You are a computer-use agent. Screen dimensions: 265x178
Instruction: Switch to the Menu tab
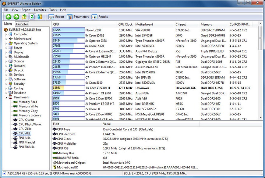[x=8, y=24]
